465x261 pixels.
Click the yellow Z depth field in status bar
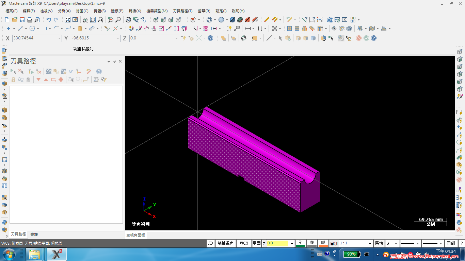(277, 244)
